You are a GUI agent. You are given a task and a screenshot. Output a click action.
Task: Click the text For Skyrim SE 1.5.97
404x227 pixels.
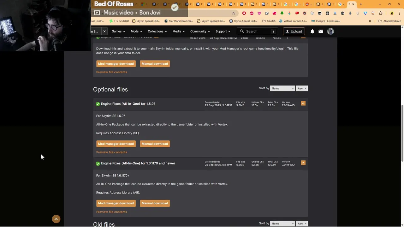[x=111, y=116]
